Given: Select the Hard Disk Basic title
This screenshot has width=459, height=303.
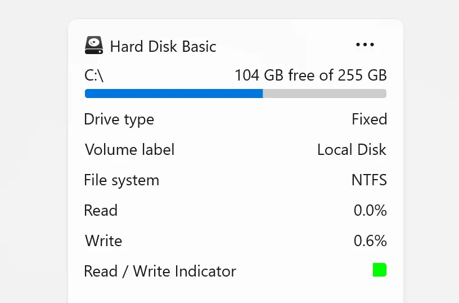Looking at the screenshot, I should pos(163,46).
